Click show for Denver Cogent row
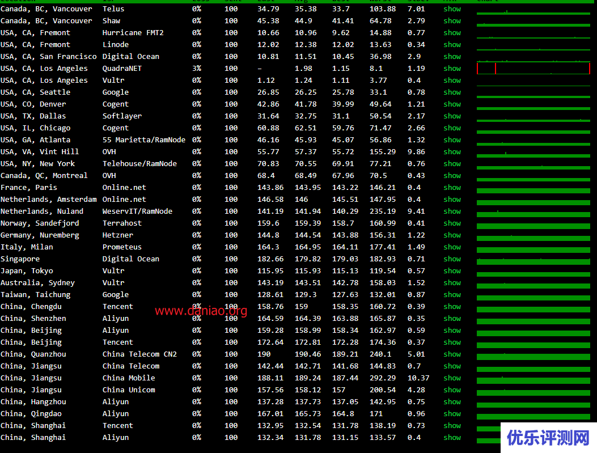Viewport: 597px width, 453px height. pyautogui.click(x=452, y=104)
